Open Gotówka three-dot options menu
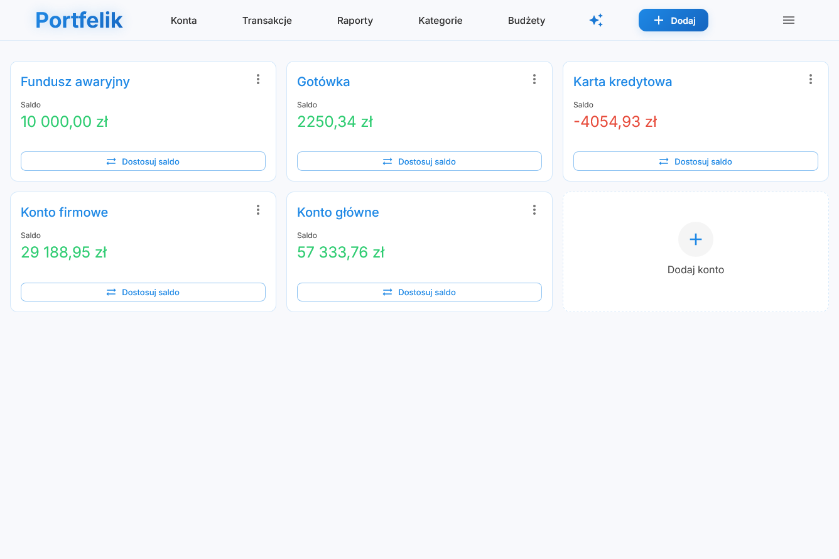839x559 pixels. [534, 79]
